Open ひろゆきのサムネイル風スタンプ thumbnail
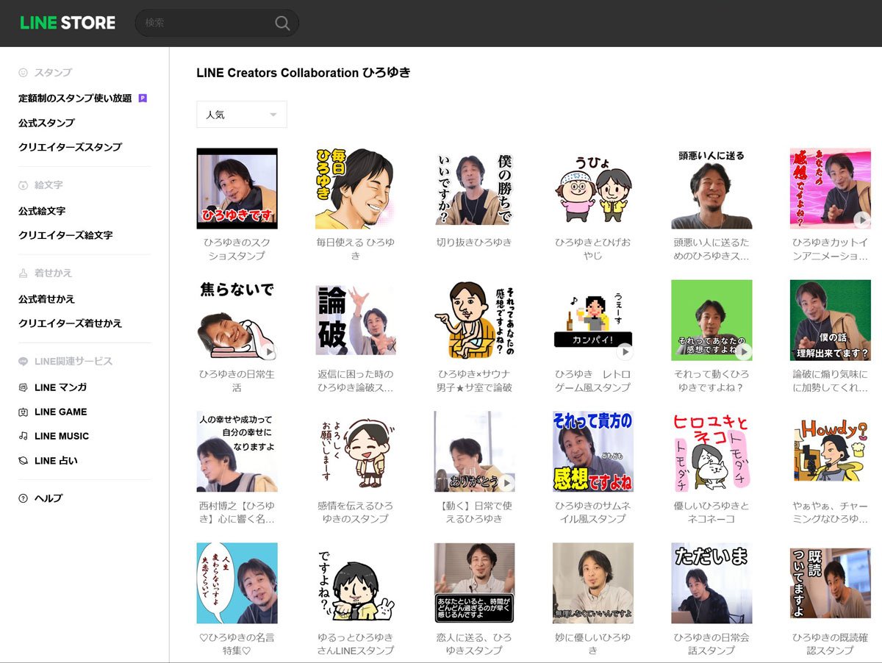Image resolution: width=882 pixels, height=663 pixels. click(x=593, y=451)
